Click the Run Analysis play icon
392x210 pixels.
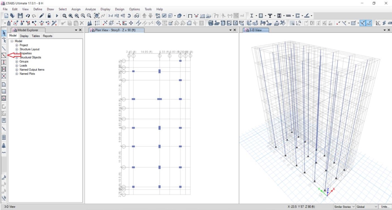coord(57,16)
